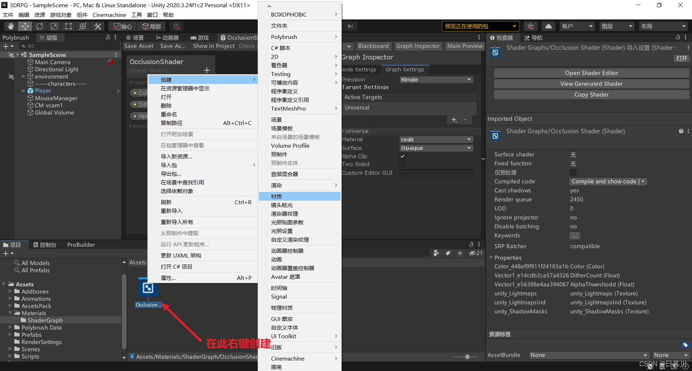Click the Open Shader Editor button
Screen dimensions: 692x371
(591, 73)
